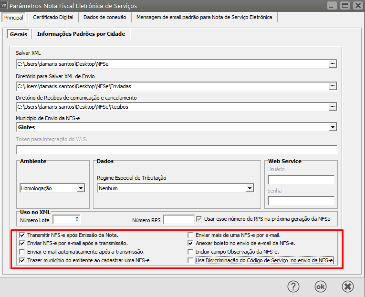
Task: Click the Número Lote input field
Action: (66, 219)
